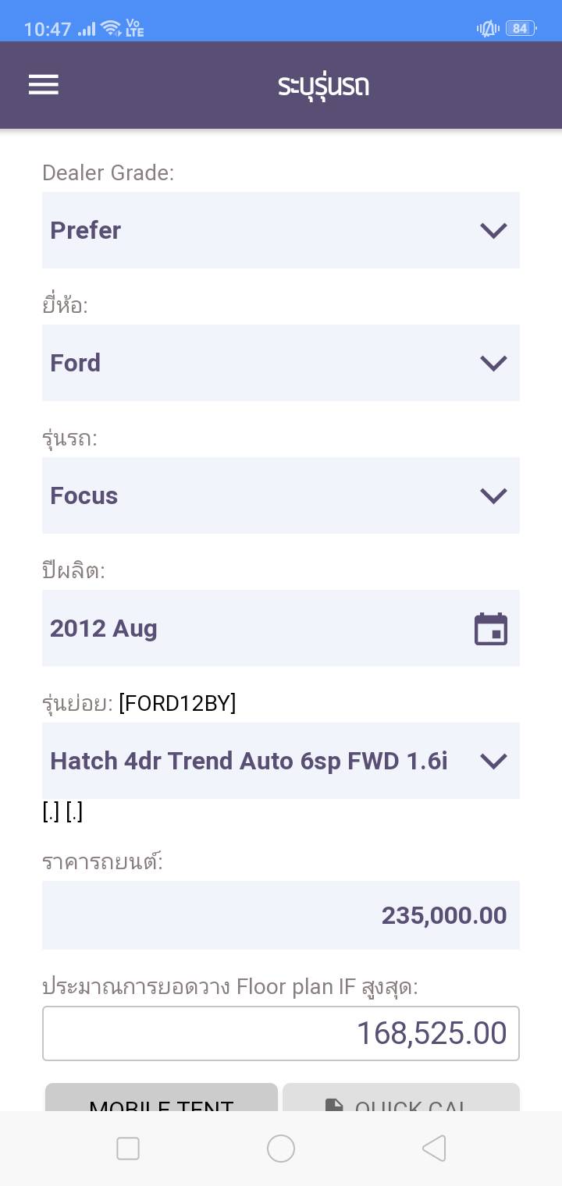Tap the ระบุรุ่นรถ page title
Screen dimensions: 562x1186
323,85
